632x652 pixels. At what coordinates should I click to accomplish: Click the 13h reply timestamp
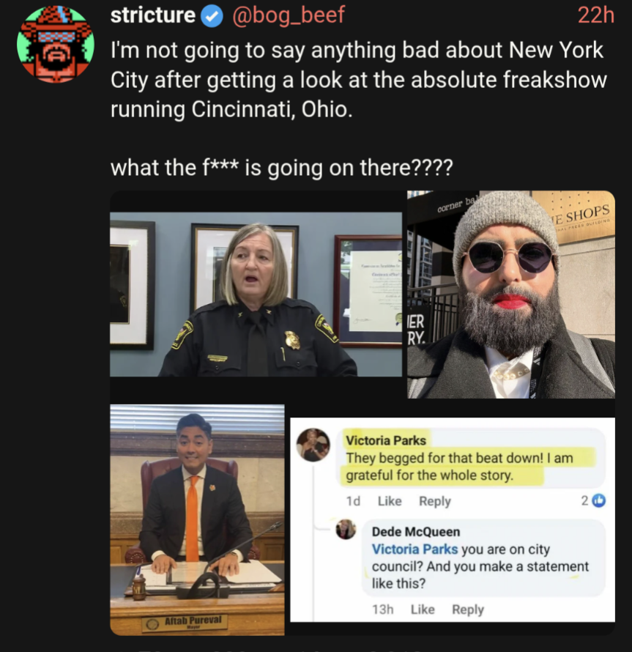[x=382, y=610]
